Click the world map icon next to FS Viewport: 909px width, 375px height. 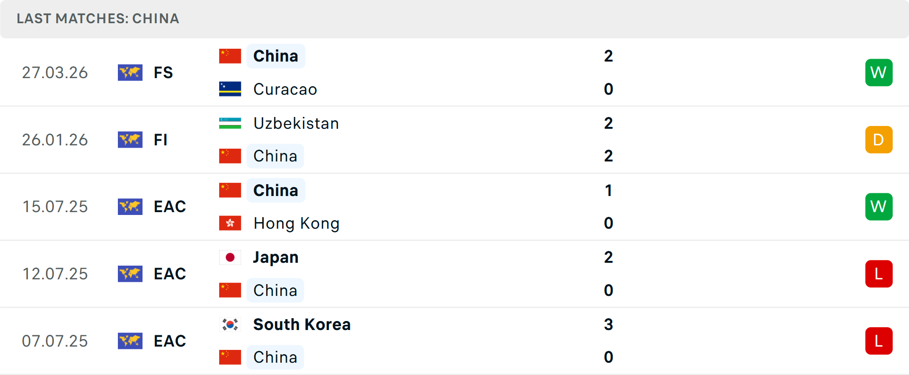[x=130, y=72]
